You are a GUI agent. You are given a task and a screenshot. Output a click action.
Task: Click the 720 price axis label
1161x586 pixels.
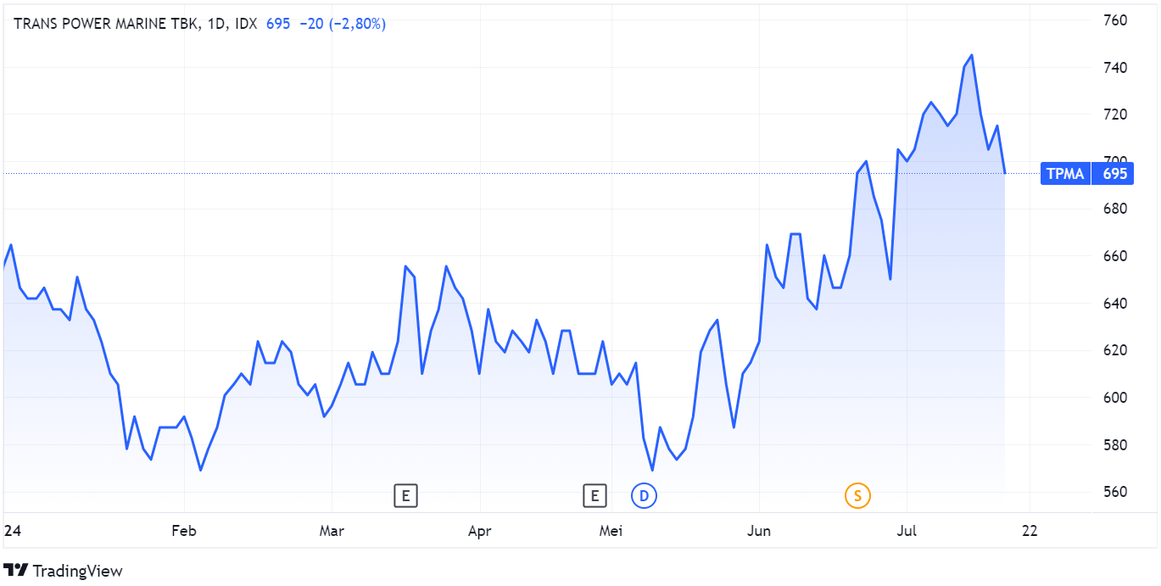coord(1114,114)
